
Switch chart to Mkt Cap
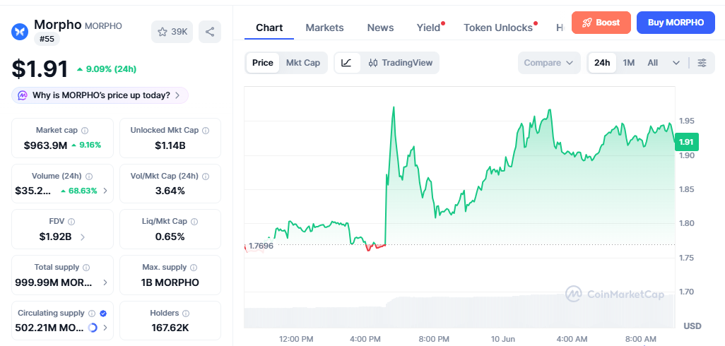point(303,63)
